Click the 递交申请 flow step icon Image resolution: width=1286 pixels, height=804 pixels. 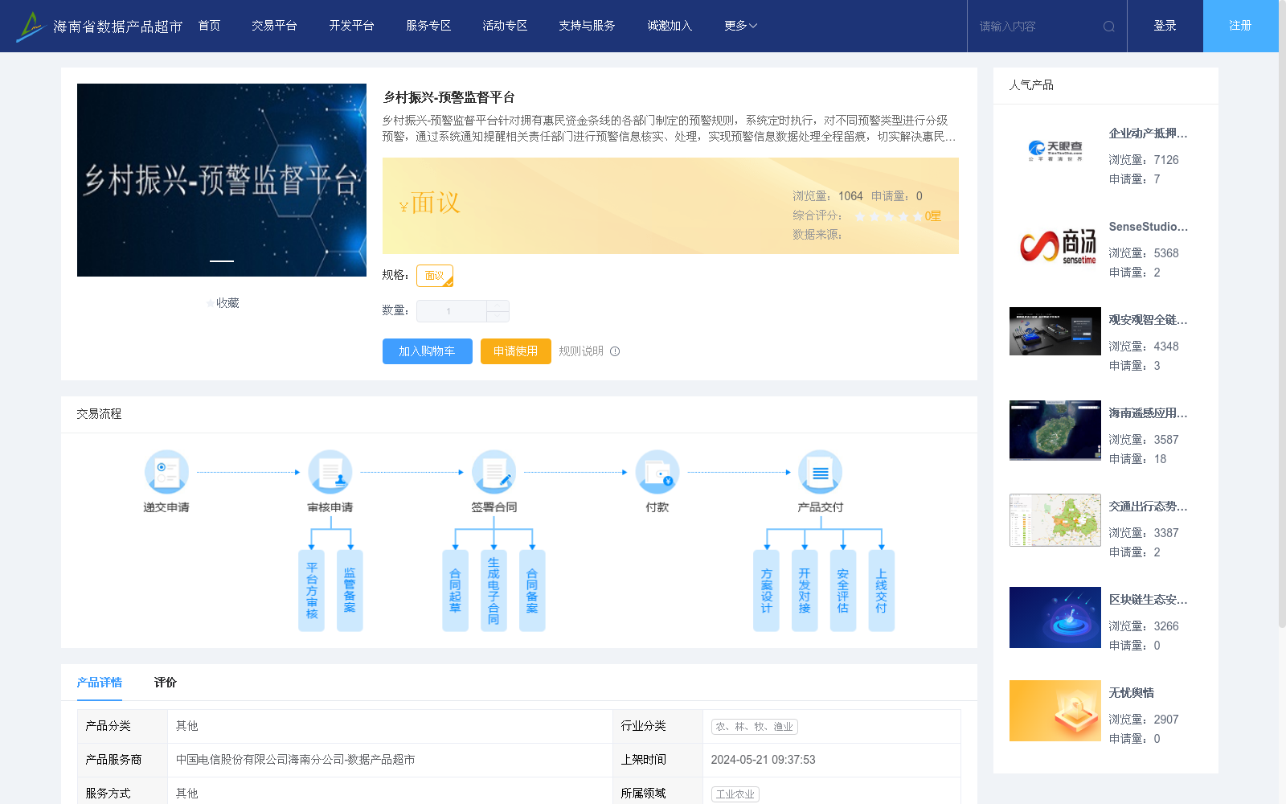click(166, 472)
